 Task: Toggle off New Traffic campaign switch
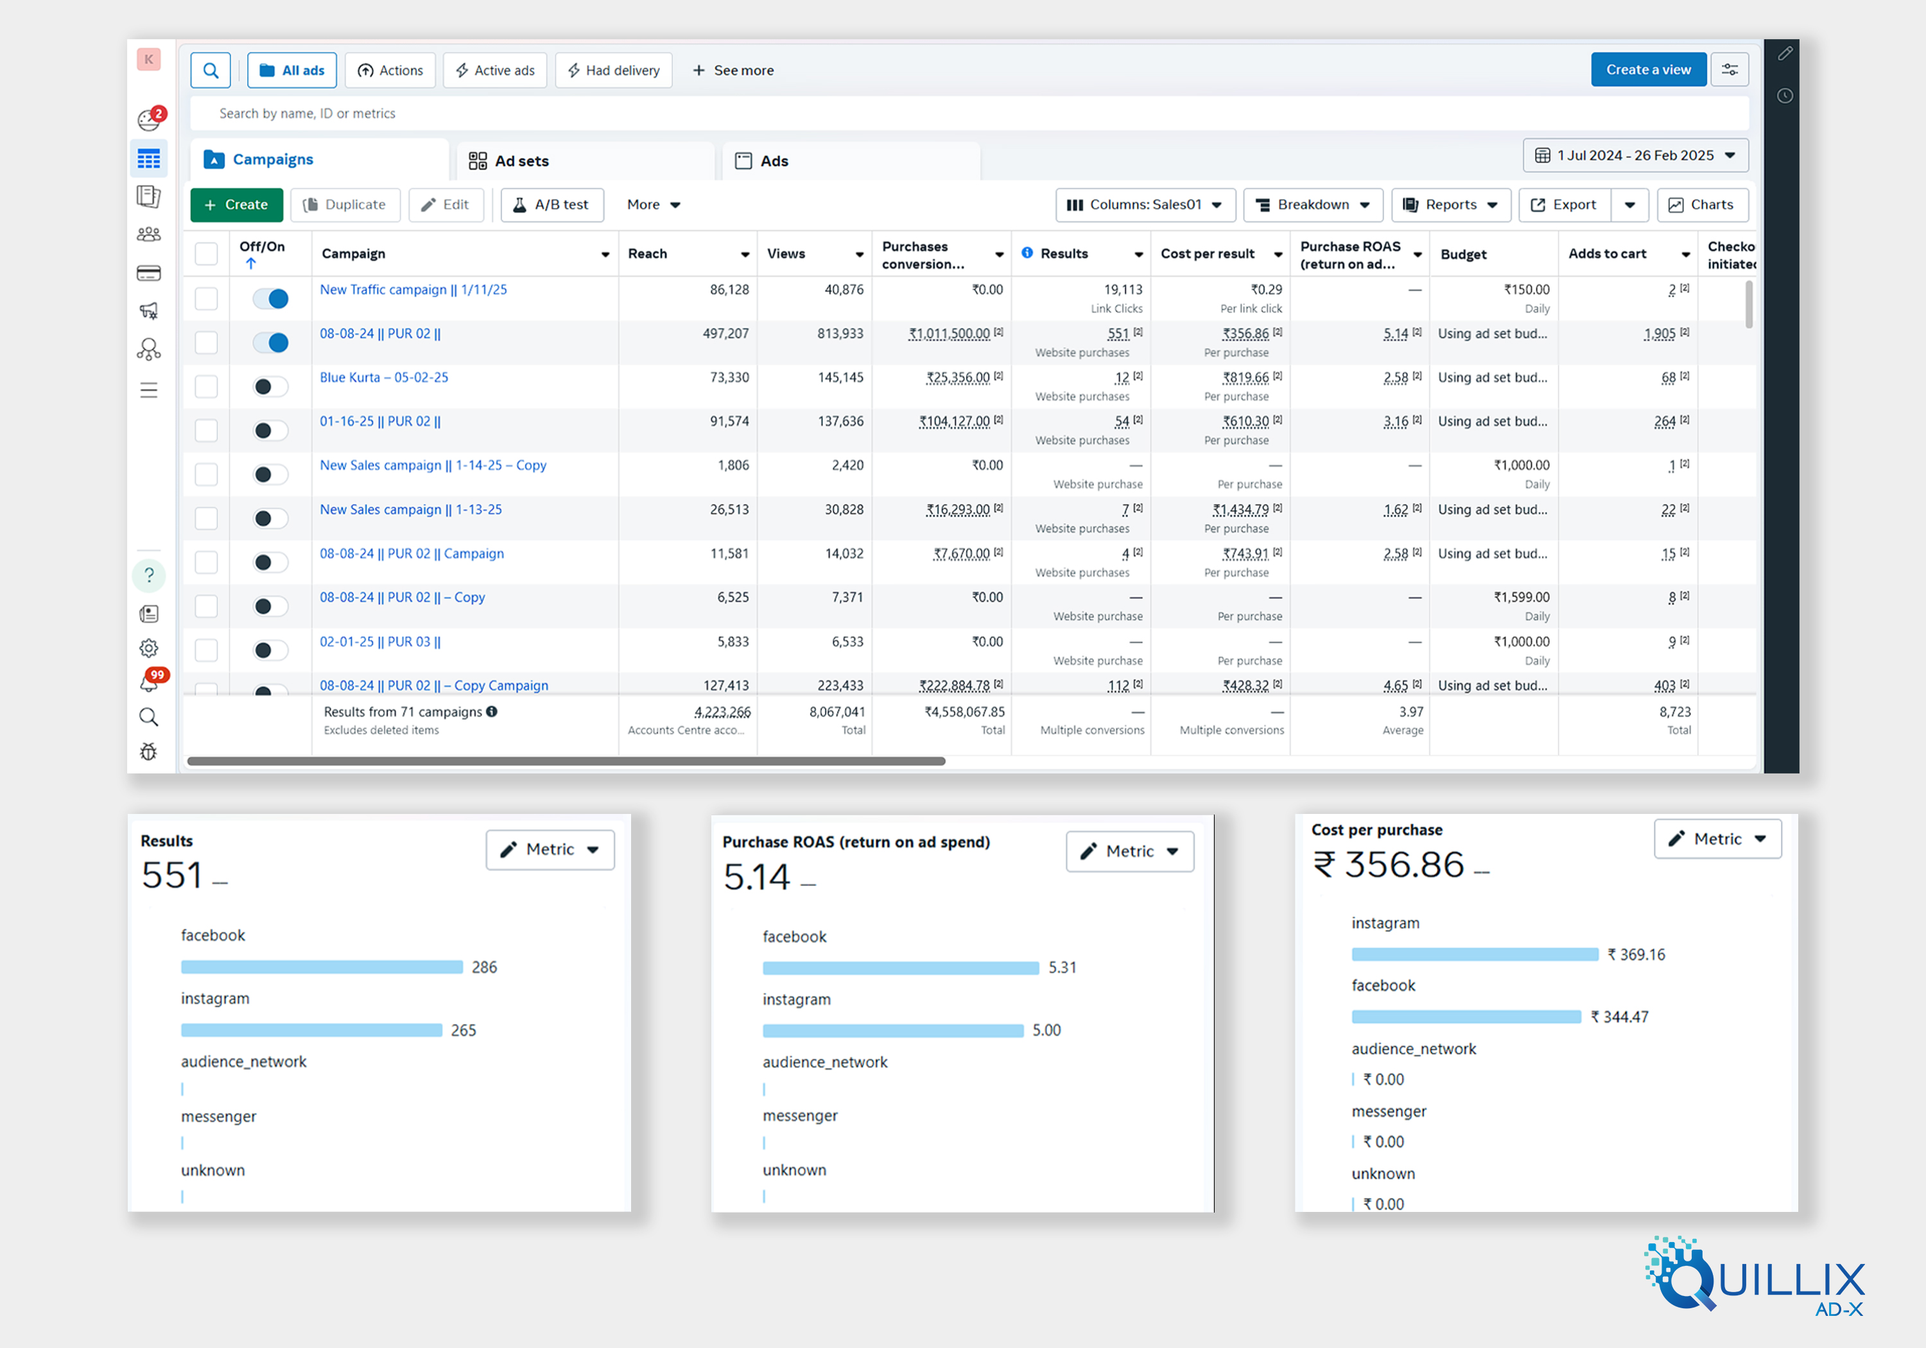(x=270, y=298)
